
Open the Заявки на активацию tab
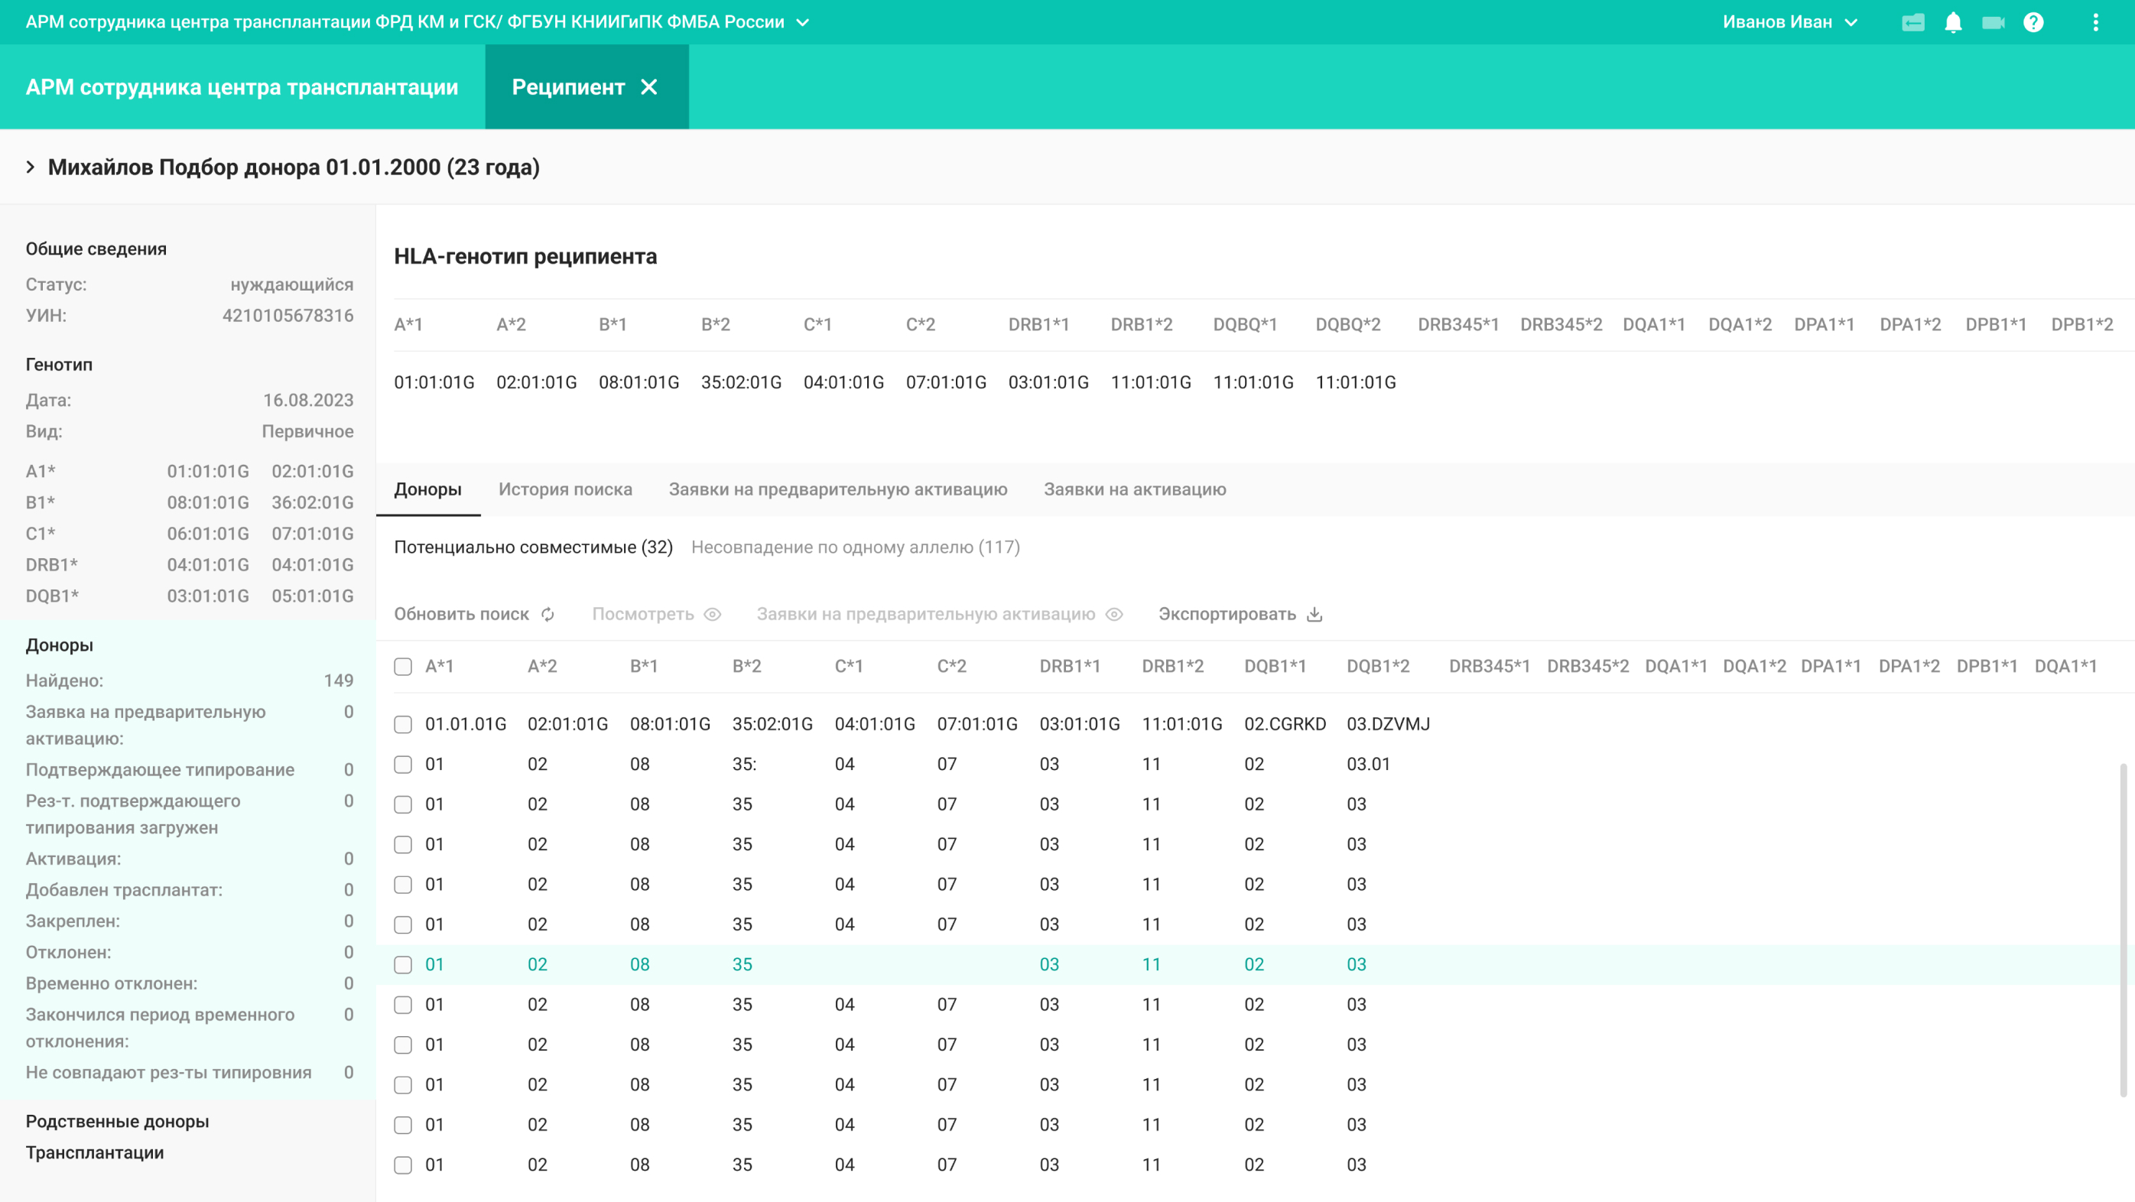point(1134,489)
